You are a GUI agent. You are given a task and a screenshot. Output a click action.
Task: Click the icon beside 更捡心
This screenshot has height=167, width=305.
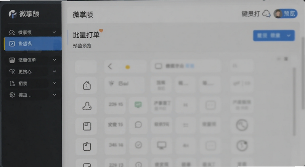click(12, 72)
